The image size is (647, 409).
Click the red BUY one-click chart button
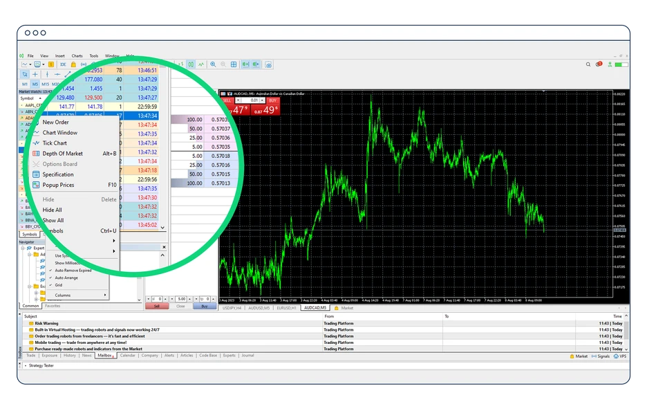click(x=272, y=100)
